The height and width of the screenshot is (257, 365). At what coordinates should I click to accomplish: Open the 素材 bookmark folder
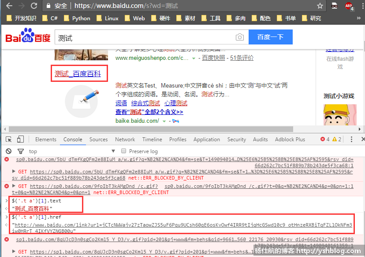(x=186, y=18)
